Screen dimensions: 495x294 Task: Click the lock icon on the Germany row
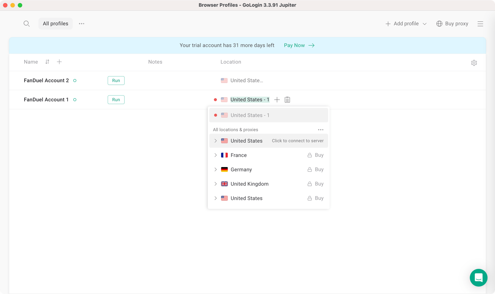(x=310, y=169)
